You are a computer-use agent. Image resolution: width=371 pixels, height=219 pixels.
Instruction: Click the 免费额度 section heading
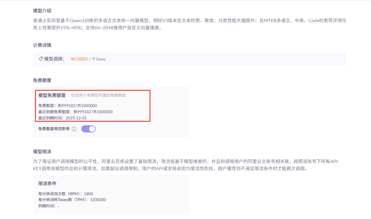[x=42, y=80]
